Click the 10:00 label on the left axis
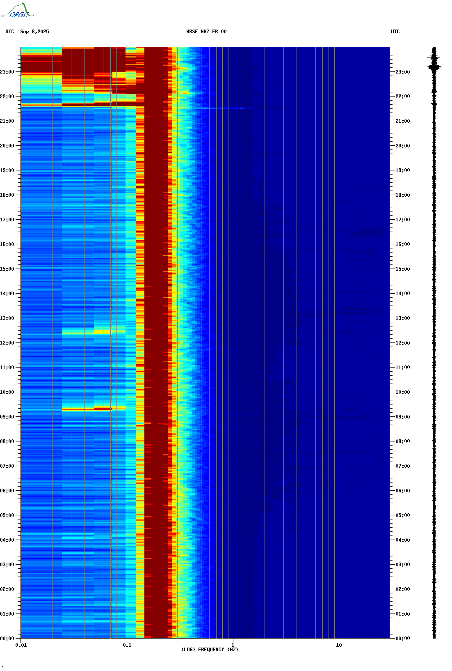The width and height of the screenshot is (452, 671). [7, 392]
